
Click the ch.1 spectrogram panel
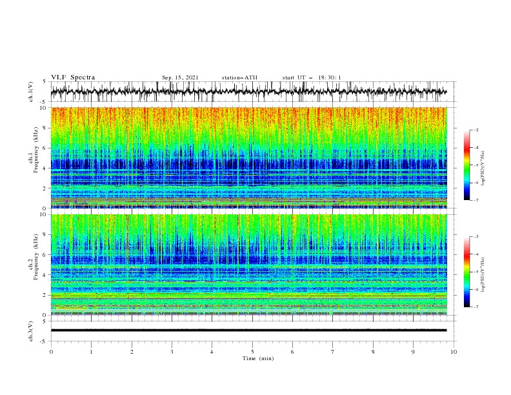(249, 157)
